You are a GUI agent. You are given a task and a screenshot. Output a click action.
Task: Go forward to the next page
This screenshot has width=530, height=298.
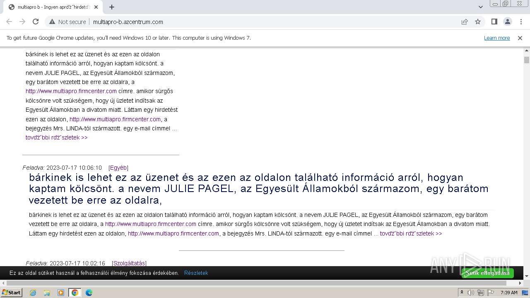point(22,22)
